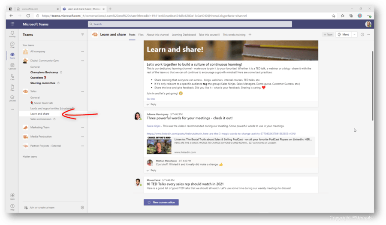Switch to the Files tab
The width and height of the screenshot is (386, 225).
coord(141,35)
